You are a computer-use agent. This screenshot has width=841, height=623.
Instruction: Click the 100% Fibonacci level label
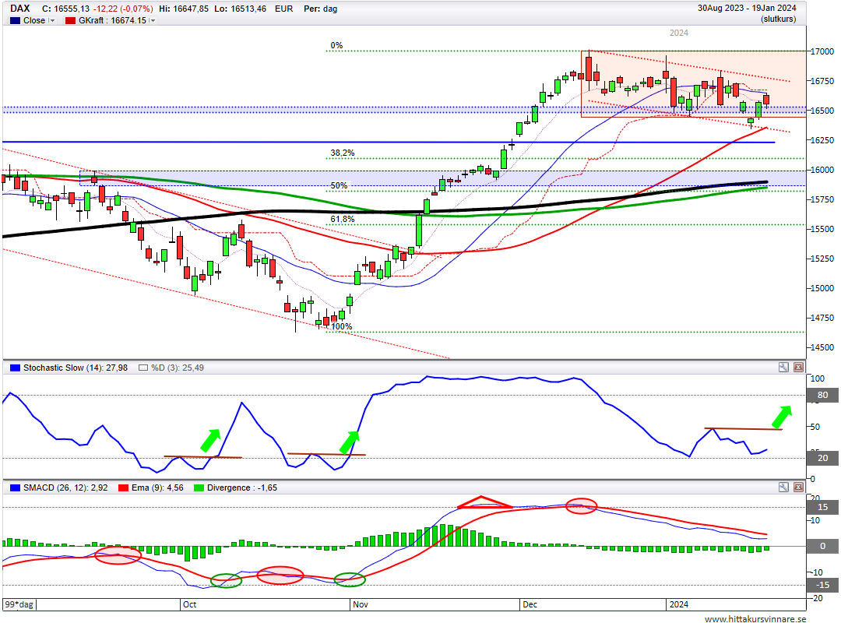pos(342,326)
